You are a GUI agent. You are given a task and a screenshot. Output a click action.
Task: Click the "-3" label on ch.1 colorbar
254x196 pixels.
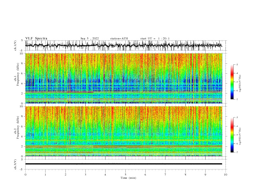coord(236,64)
